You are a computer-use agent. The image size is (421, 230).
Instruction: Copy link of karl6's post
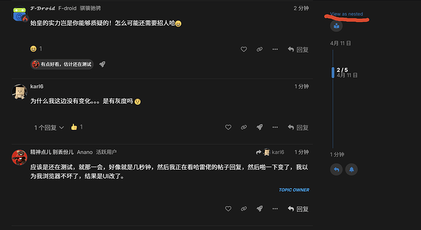click(243, 128)
